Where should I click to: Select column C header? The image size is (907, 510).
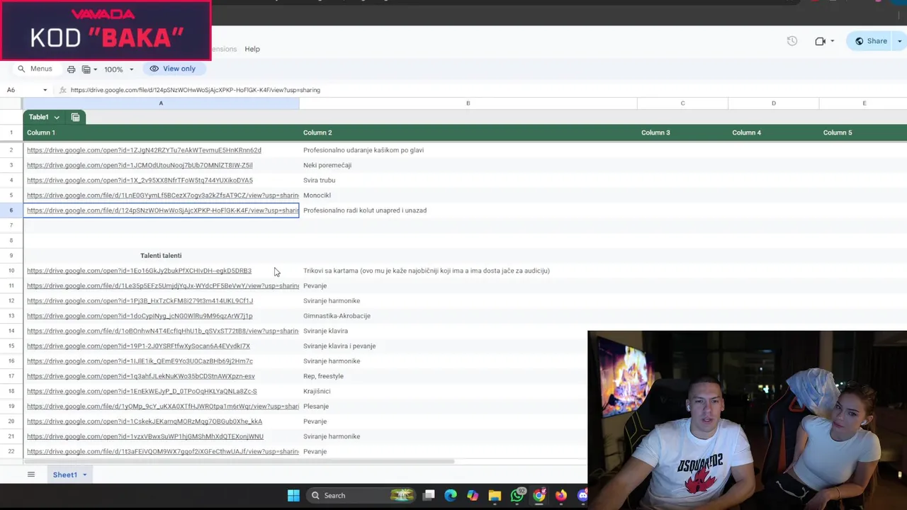coord(682,103)
